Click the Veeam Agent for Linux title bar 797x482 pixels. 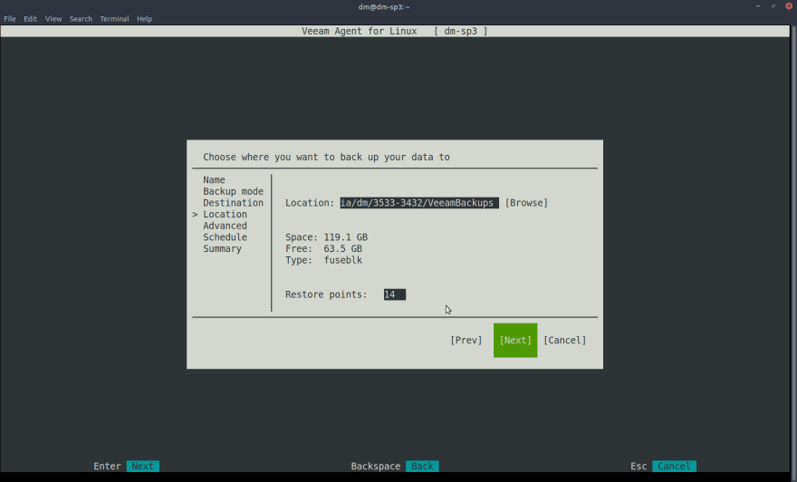[x=395, y=31]
